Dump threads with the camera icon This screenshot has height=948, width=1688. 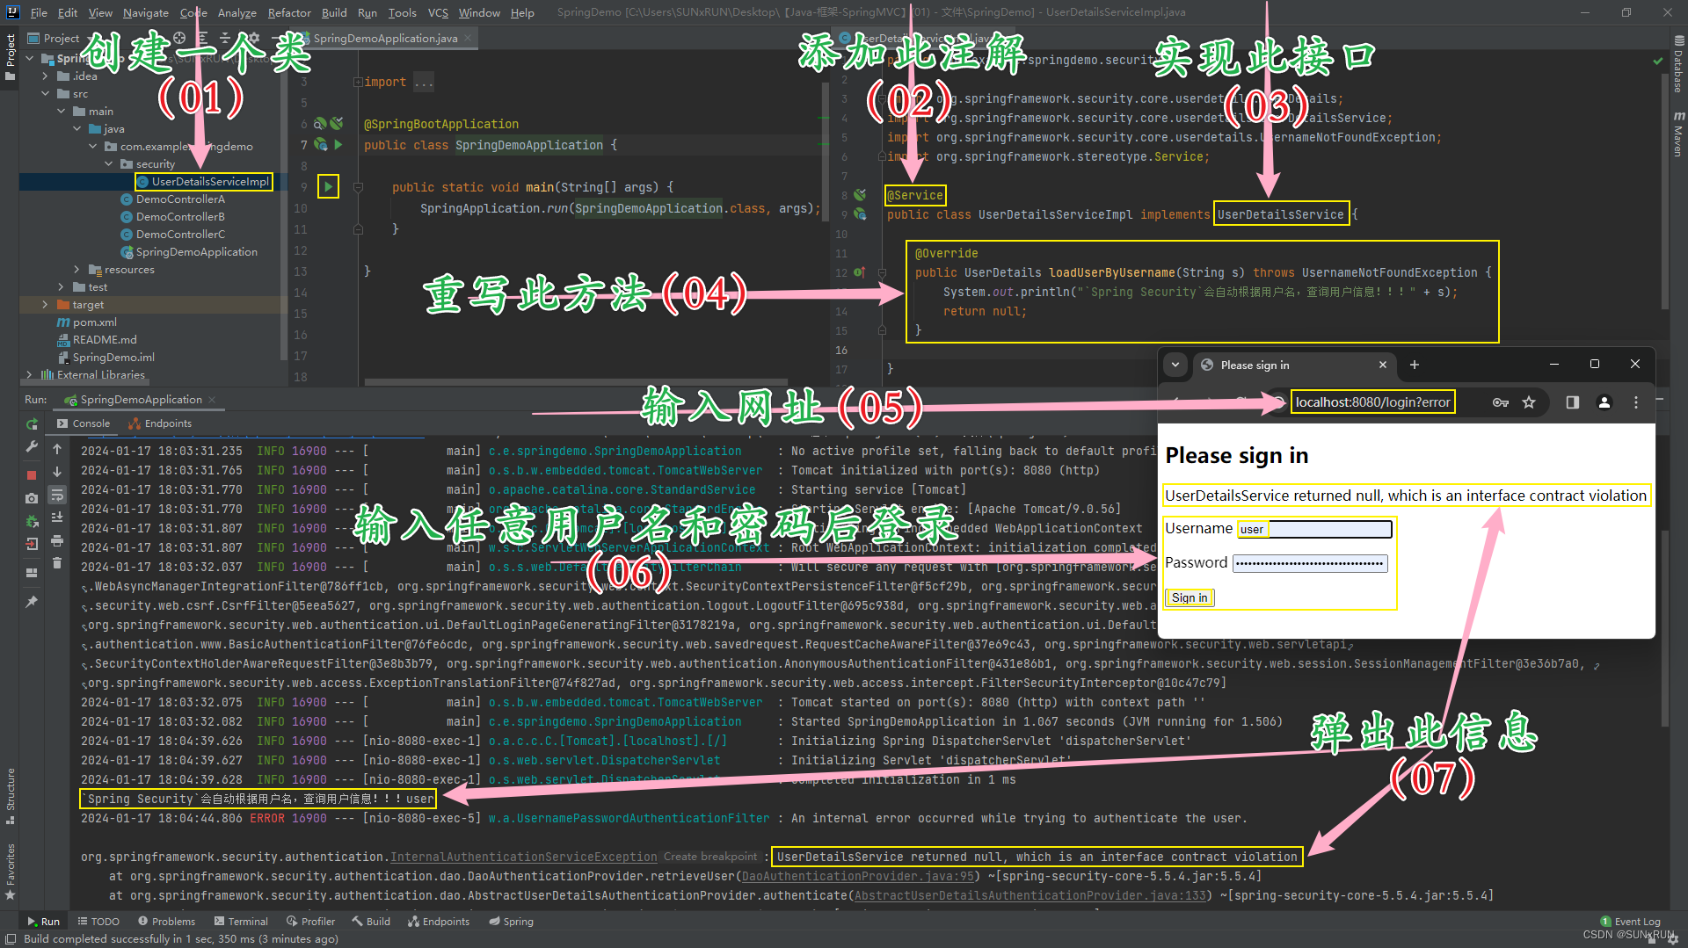[x=32, y=498]
